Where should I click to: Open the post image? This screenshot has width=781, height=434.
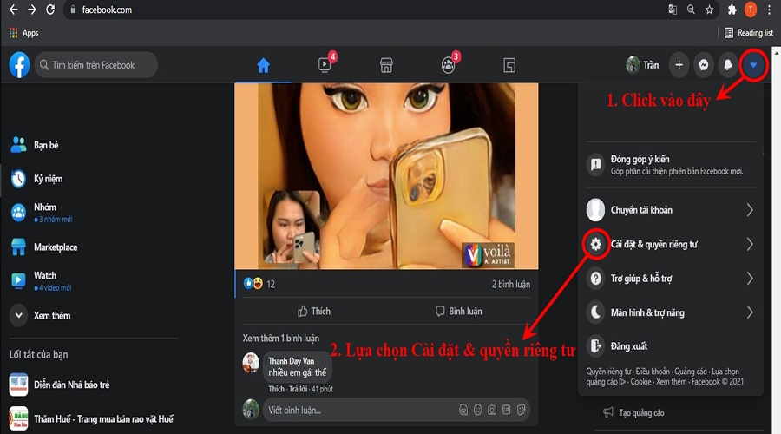[x=386, y=176]
